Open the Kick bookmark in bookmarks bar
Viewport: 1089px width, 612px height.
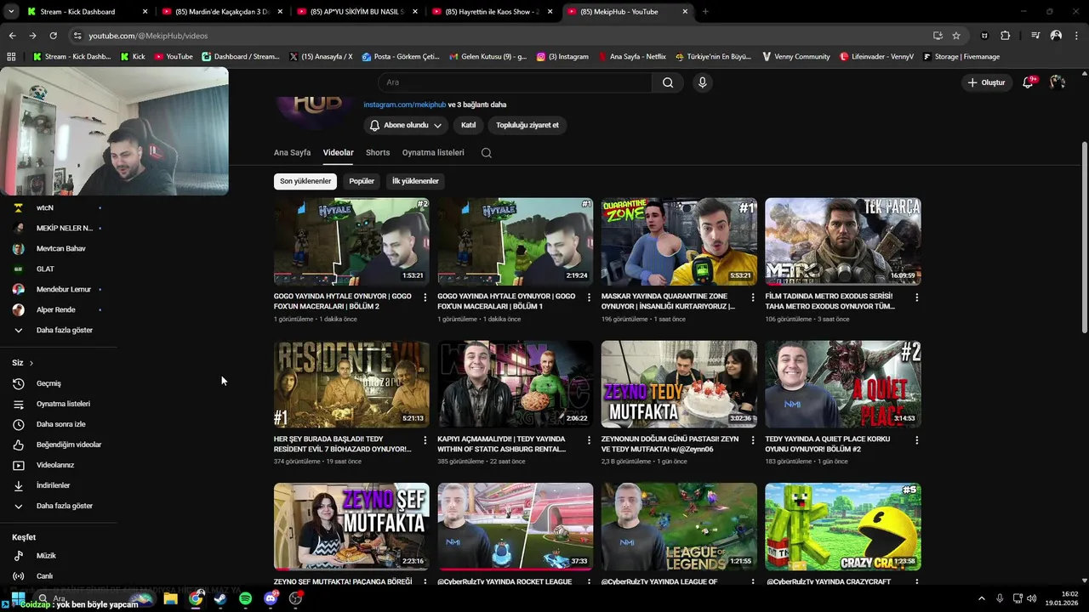pyautogui.click(x=133, y=56)
